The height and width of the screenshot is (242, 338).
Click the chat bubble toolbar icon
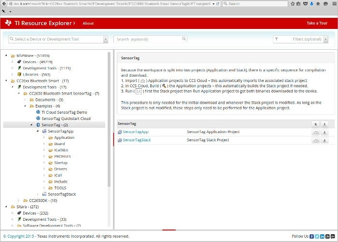click(x=326, y=4)
